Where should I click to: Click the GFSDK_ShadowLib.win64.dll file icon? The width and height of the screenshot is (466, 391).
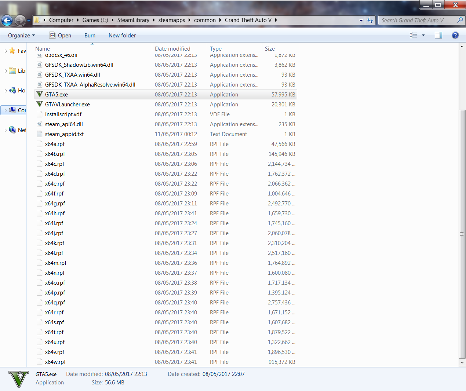point(40,65)
